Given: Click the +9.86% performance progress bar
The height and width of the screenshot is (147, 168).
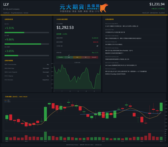Looking at the screenshot, I should [x=27, y=44].
